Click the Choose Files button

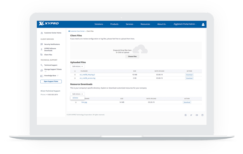132,57
